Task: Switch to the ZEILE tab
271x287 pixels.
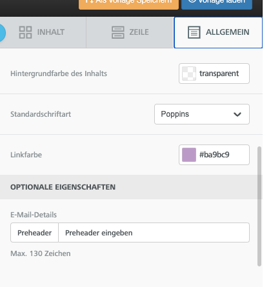Action: pyautogui.click(x=130, y=32)
